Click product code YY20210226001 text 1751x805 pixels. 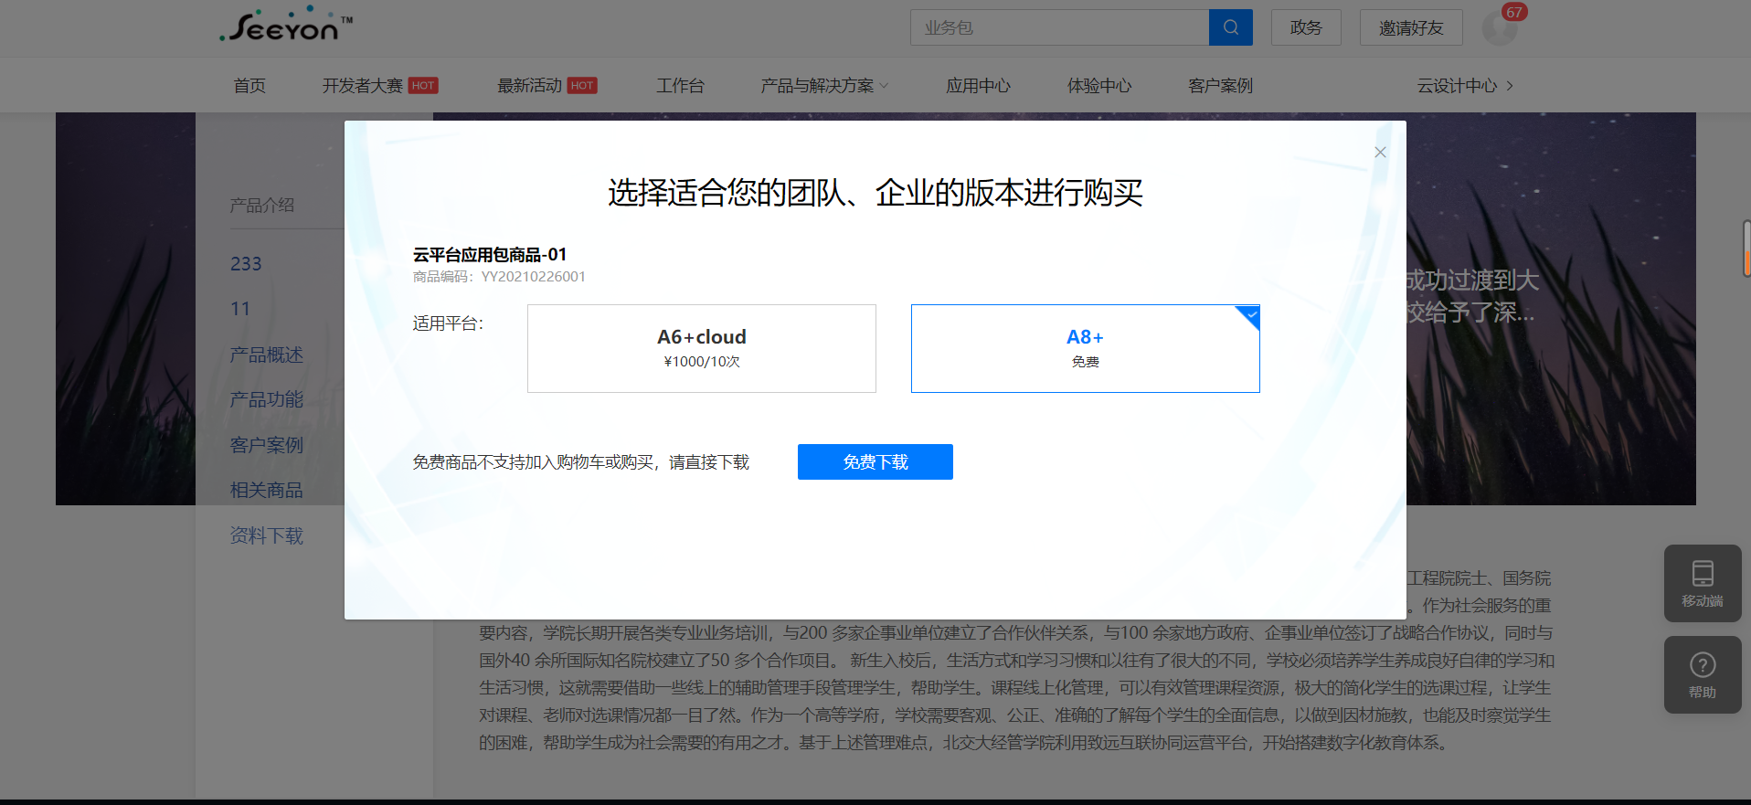[534, 277]
